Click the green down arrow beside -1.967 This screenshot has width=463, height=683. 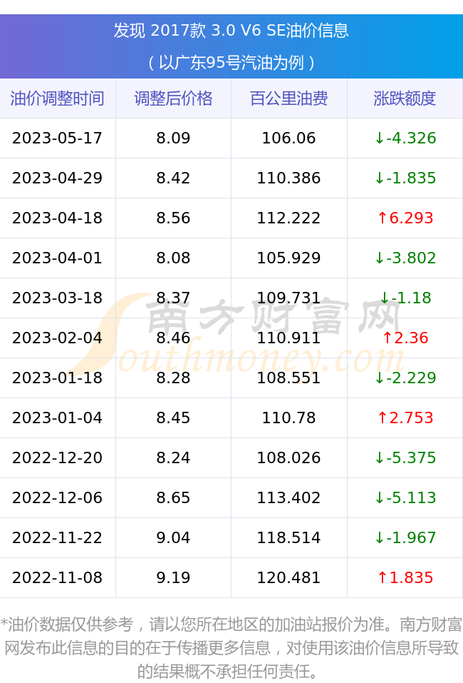click(379, 537)
